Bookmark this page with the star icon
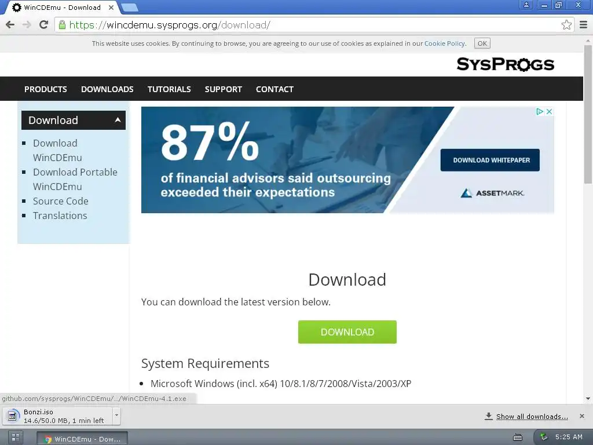593x445 pixels. click(x=566, y=25)
